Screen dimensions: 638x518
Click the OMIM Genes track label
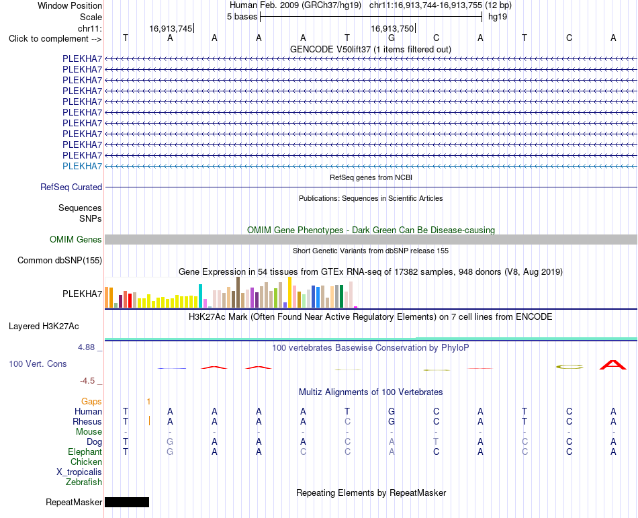pyautogui.click(x=76, y=240)
